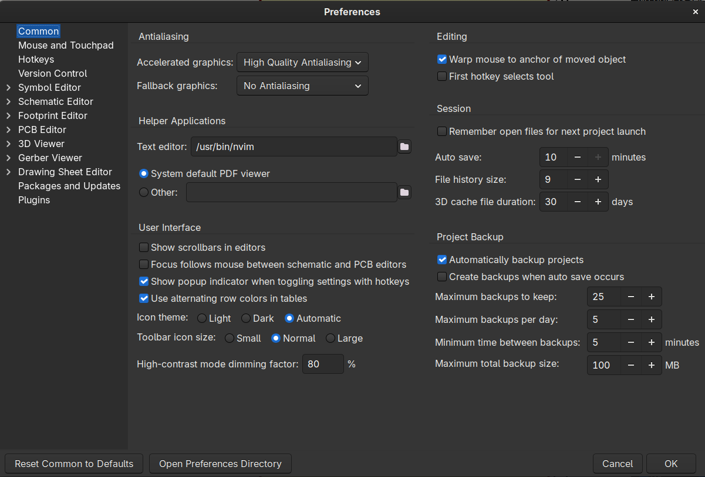The width and height of the screenshot is (705, 477).
Task: Expand Gerber Viewer tree node
Action: pyautogui.click(x=8, y=158)
